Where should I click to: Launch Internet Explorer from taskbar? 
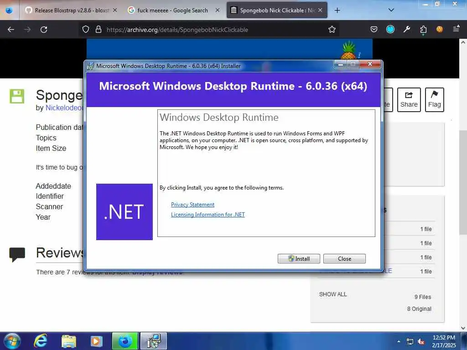point(40,341)
